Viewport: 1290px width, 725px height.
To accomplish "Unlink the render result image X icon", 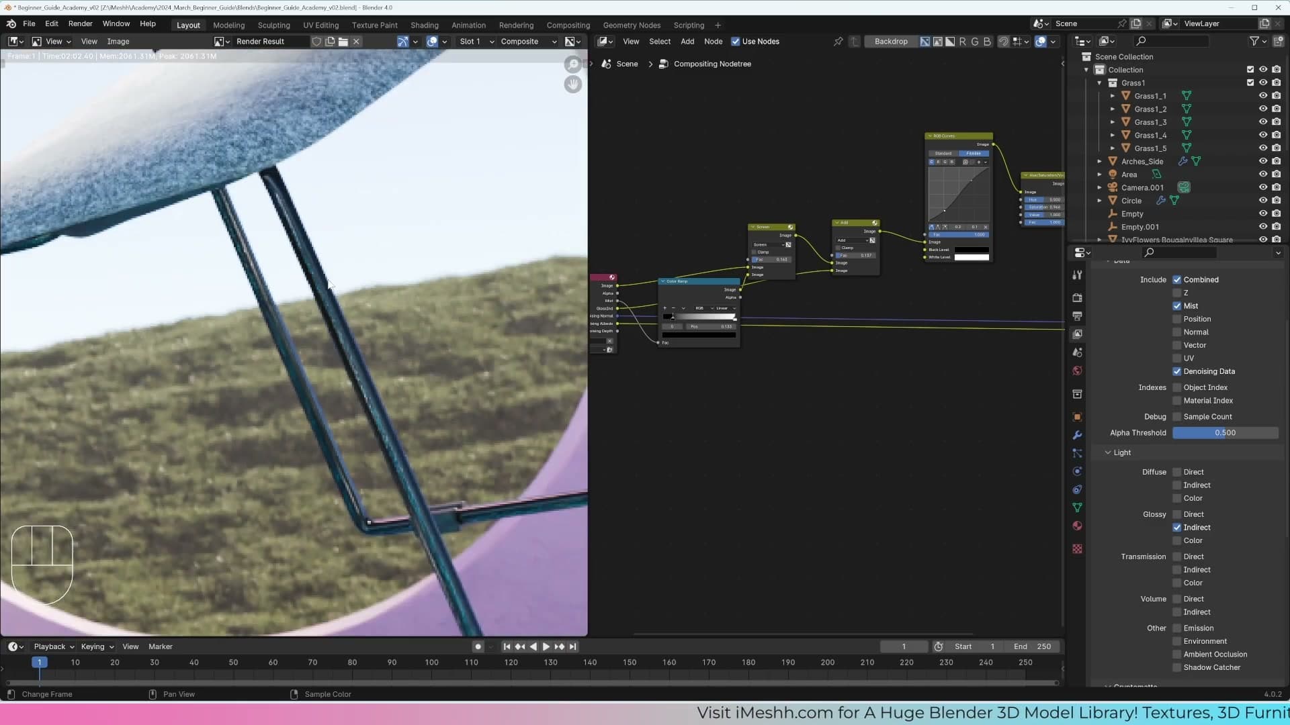I will [x=356, y=42].
